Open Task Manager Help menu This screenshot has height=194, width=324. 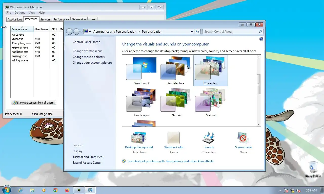pos(42,13)
